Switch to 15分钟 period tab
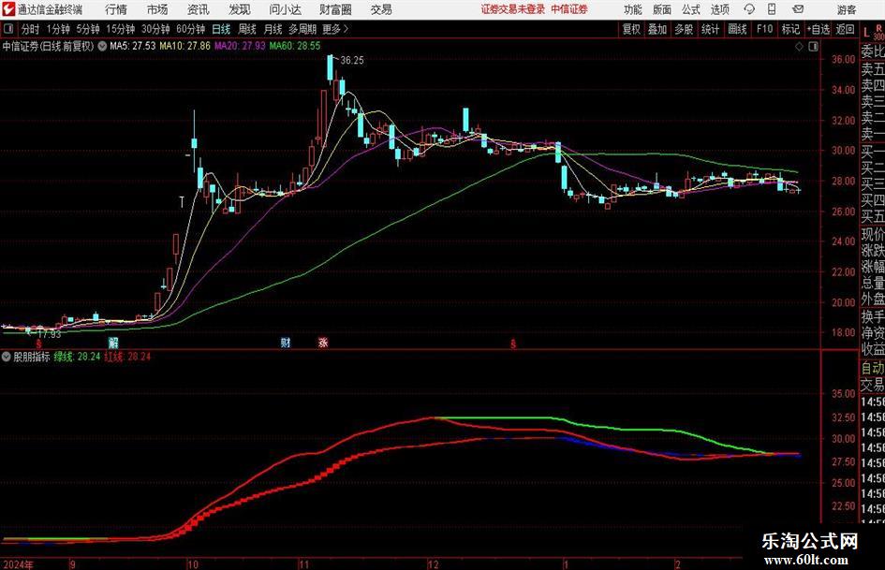885x570 pixels. tap(121, 29)
